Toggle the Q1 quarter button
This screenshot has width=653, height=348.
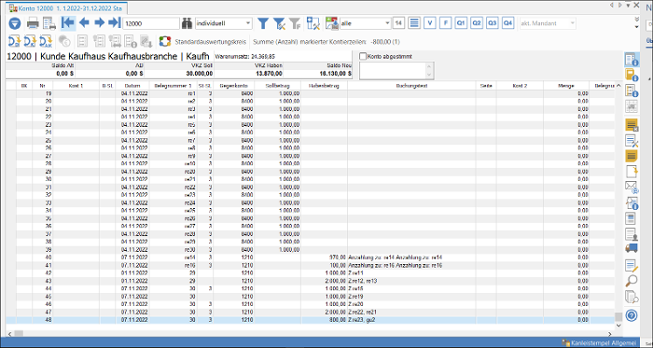coord(461,23)
